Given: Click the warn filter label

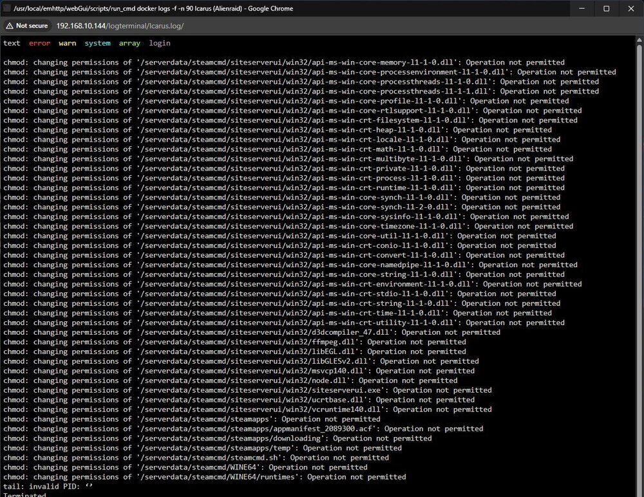Looking at the screenshot, I should [x=68, y=43].
